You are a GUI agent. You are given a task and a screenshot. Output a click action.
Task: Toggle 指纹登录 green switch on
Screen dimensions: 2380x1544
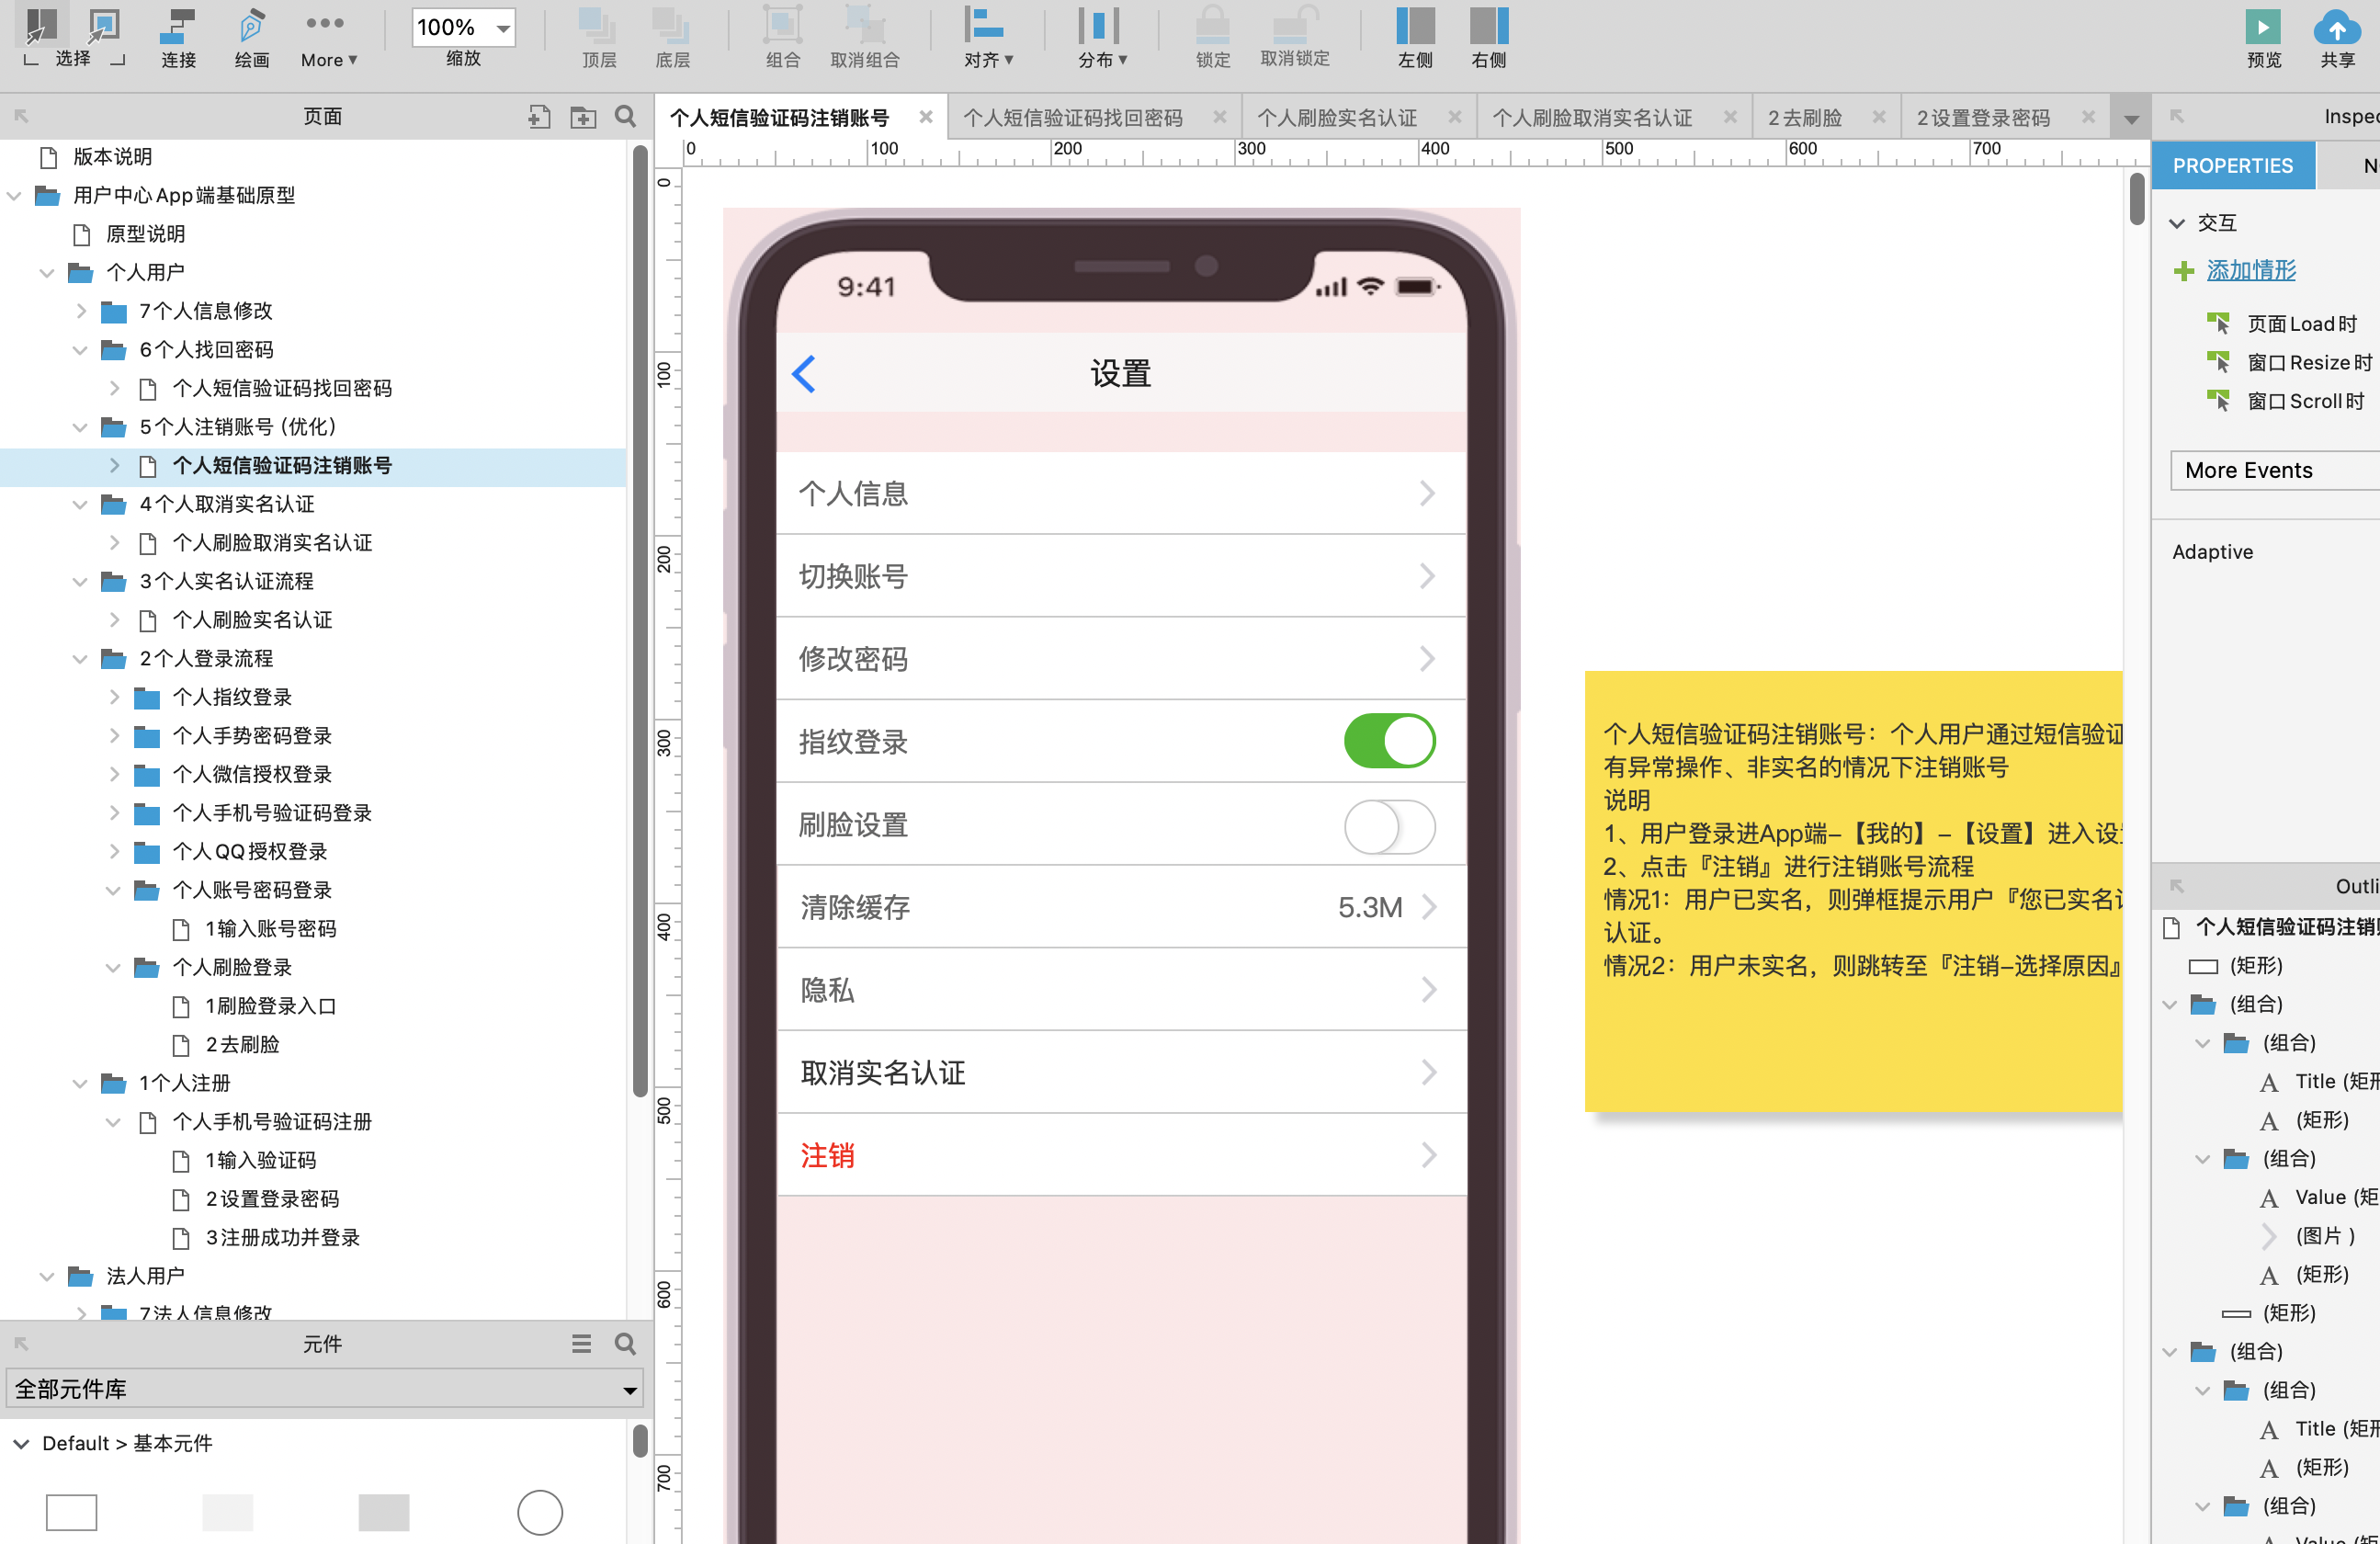[x=1388, y=743]
